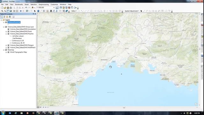The height and width of the screenshot is (115, 204).
Task: Select 'Continuous, 8, 30' legend entry
Action: pos(18,41)
